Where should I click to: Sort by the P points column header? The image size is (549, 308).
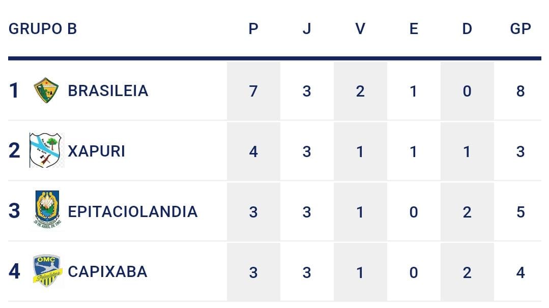[x=253, y=28]
